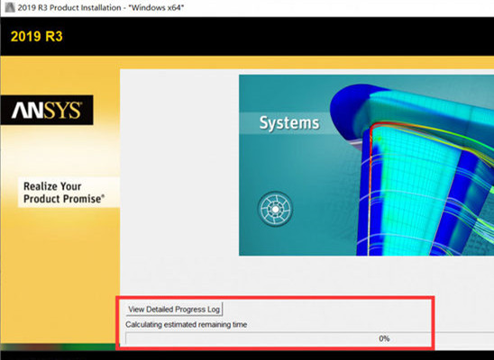Click the 'Systems' label on the banner
The height and width of the screenshot is (360, 494).
[289, 123]
